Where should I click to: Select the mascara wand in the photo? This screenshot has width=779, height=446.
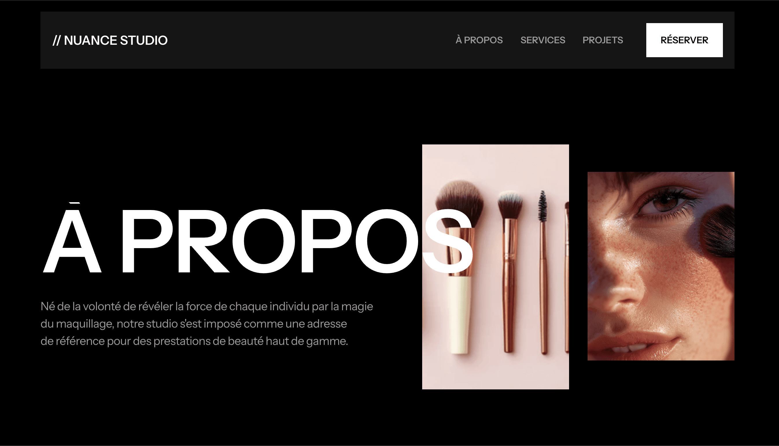click(x=543, y=206)
